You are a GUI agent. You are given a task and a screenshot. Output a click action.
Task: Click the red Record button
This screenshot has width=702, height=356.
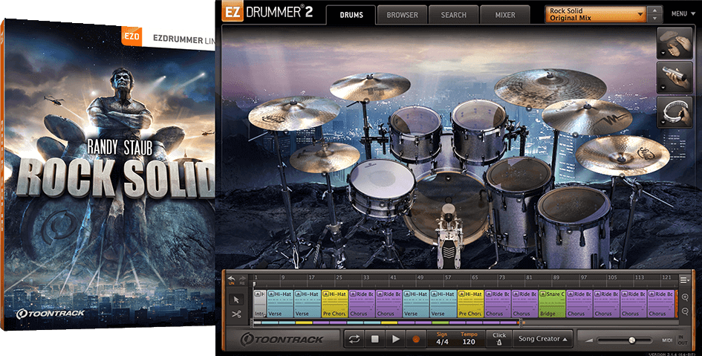click(416, 340)
